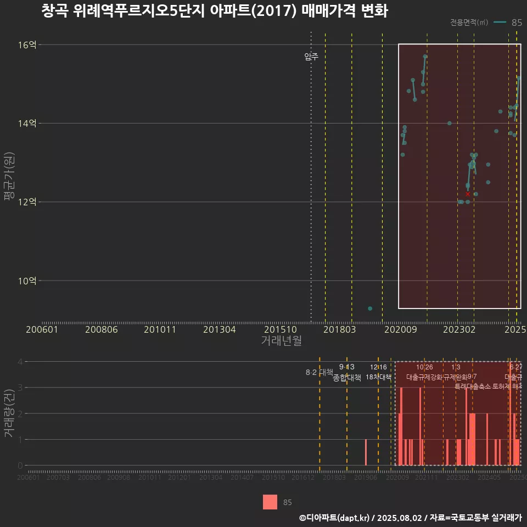Click the 10·26 annotation label
The image size is (527, 527).
tap(424, 367)
